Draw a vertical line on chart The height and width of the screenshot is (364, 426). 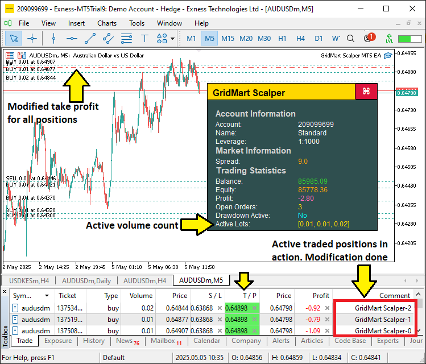click(x=53, y=39)
